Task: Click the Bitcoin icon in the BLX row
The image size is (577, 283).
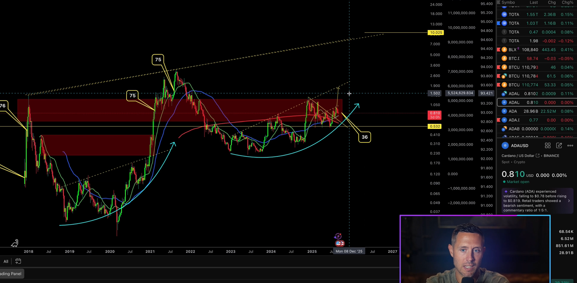Action: coord(504,50)
